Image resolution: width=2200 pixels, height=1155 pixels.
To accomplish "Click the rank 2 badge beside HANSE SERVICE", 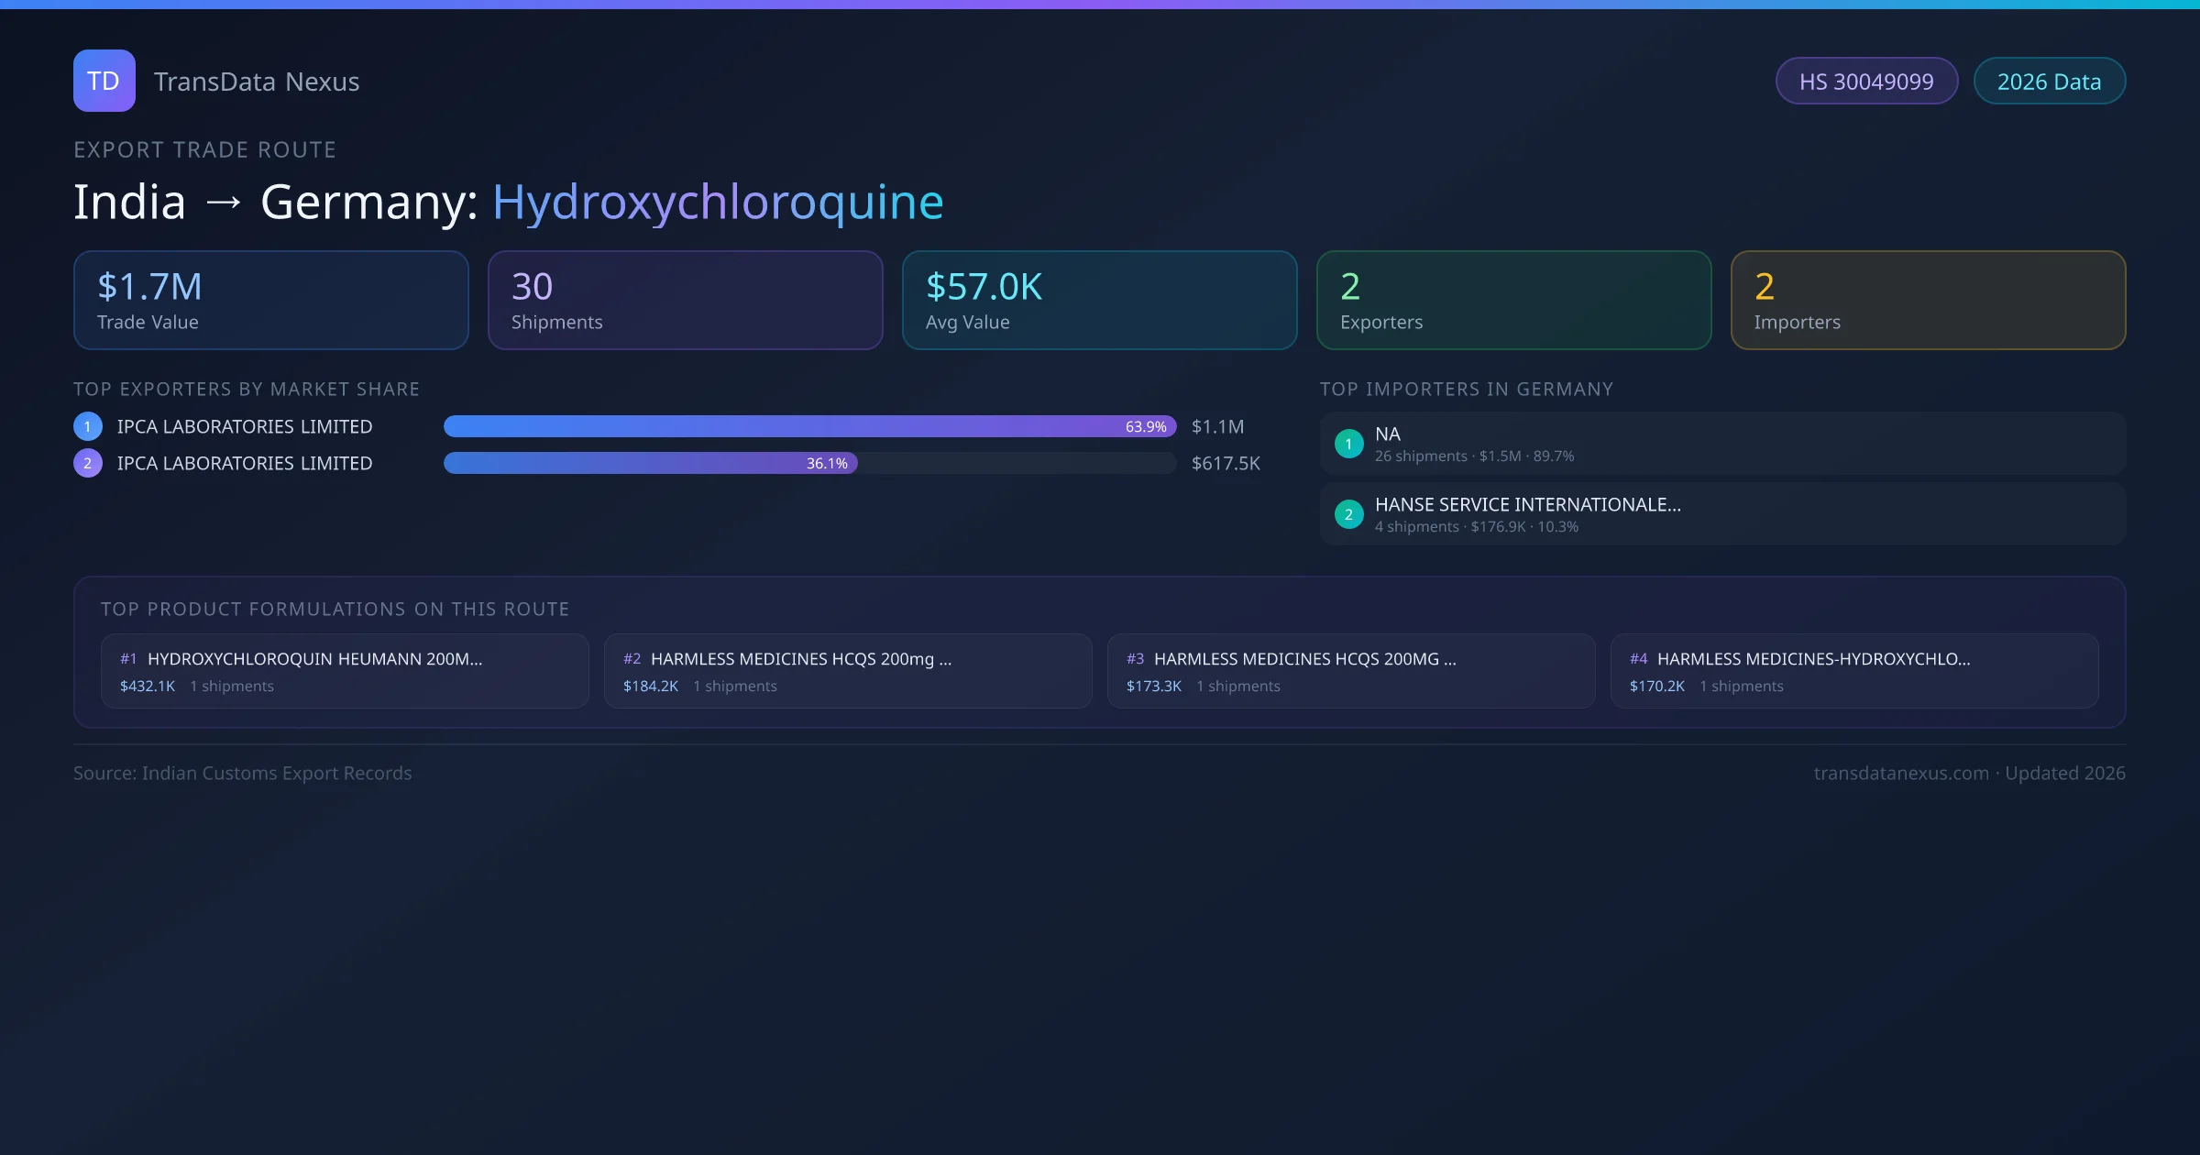I will (1348, 514).
